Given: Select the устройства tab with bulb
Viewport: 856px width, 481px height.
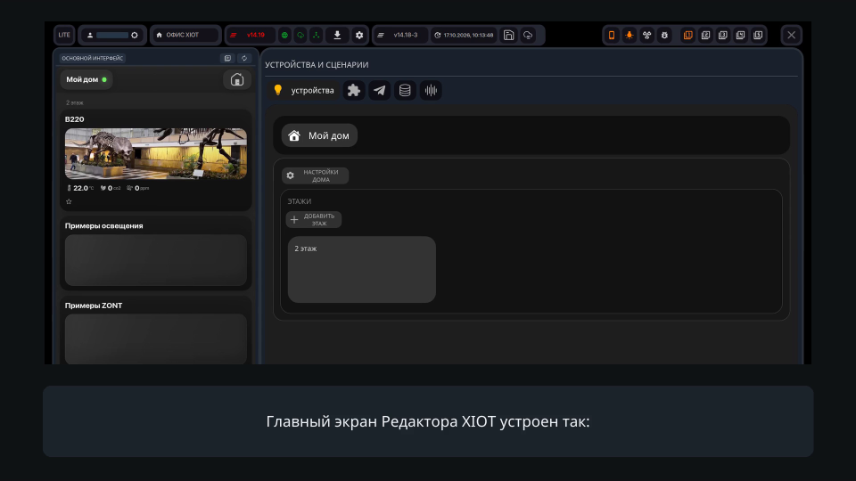Looking at the screenshot, I should click(305, 91).
